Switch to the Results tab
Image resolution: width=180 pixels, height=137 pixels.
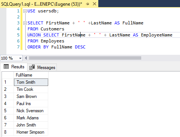pyautogui.click(x=14, y=67)
